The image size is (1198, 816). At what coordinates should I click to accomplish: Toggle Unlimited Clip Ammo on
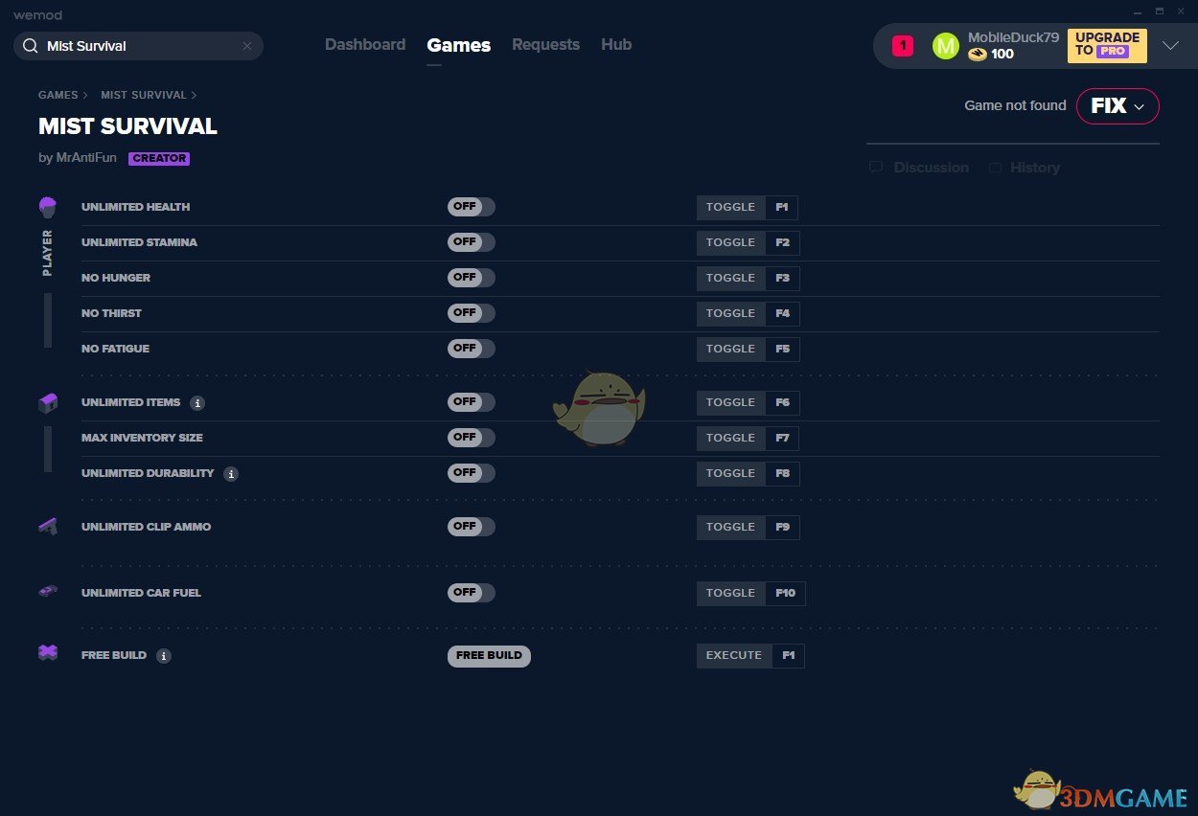[472, 527]
